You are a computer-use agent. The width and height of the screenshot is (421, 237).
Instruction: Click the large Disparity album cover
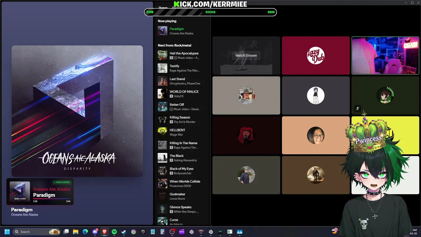pyautogui.click(x=77, y=111)
